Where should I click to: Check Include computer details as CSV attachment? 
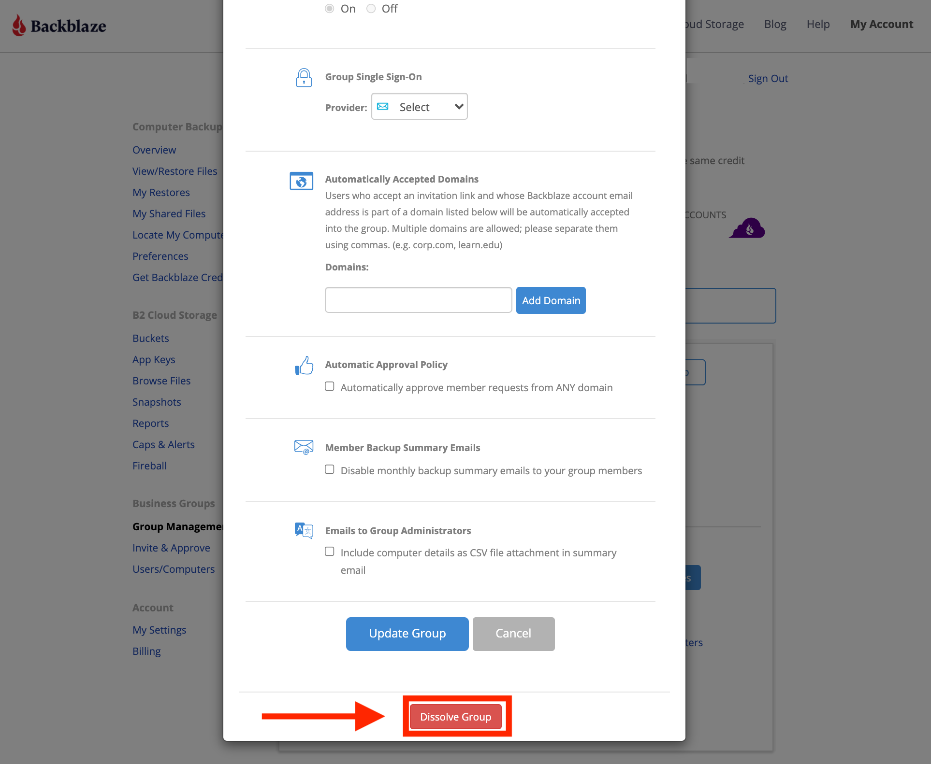[x=330, y=552]
